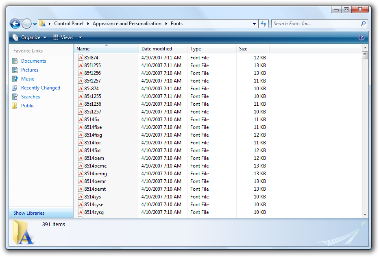Open the blue Help question mark
The width and height of the screenshot is (379, 257).
pyautogui.click(x=362, y=37)
